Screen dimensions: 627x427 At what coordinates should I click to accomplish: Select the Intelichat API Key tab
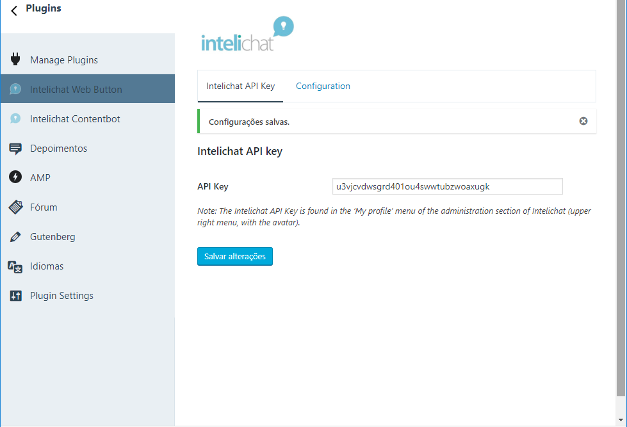(240, 86)
